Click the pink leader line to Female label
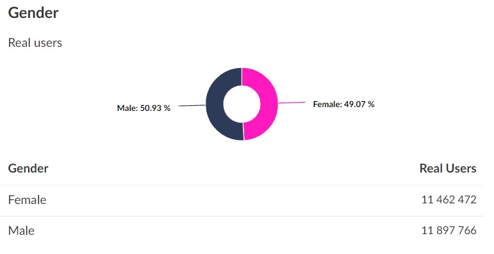 292,103
